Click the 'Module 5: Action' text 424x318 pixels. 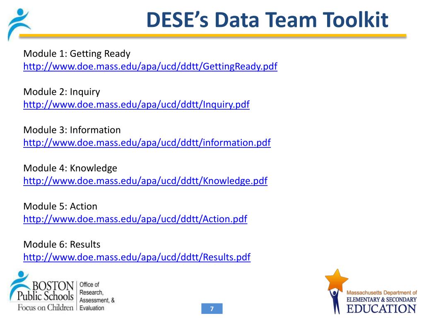coord(60,206)
